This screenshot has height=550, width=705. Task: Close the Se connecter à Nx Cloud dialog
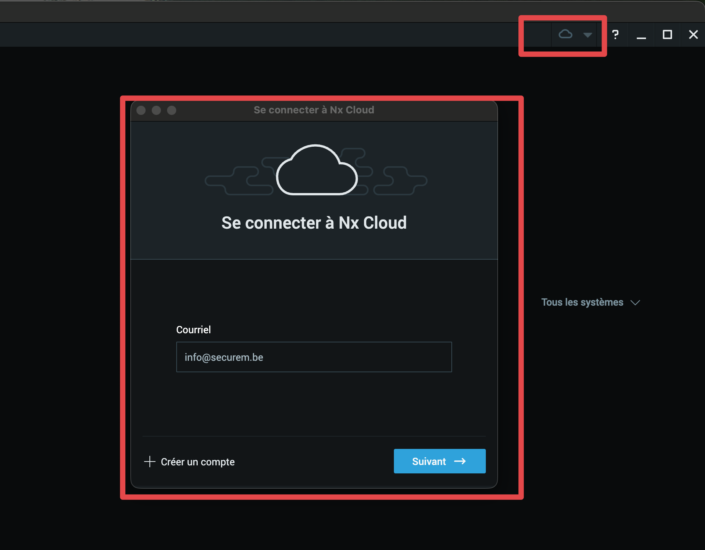point(141,110)
